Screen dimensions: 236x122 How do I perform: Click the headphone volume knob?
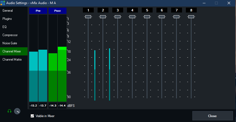click(17, 111)
